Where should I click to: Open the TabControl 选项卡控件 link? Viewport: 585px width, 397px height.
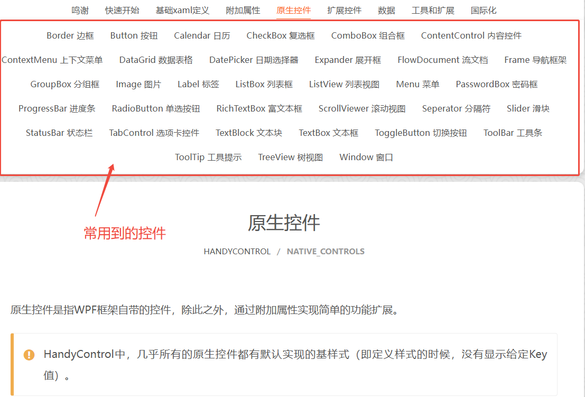154,133
